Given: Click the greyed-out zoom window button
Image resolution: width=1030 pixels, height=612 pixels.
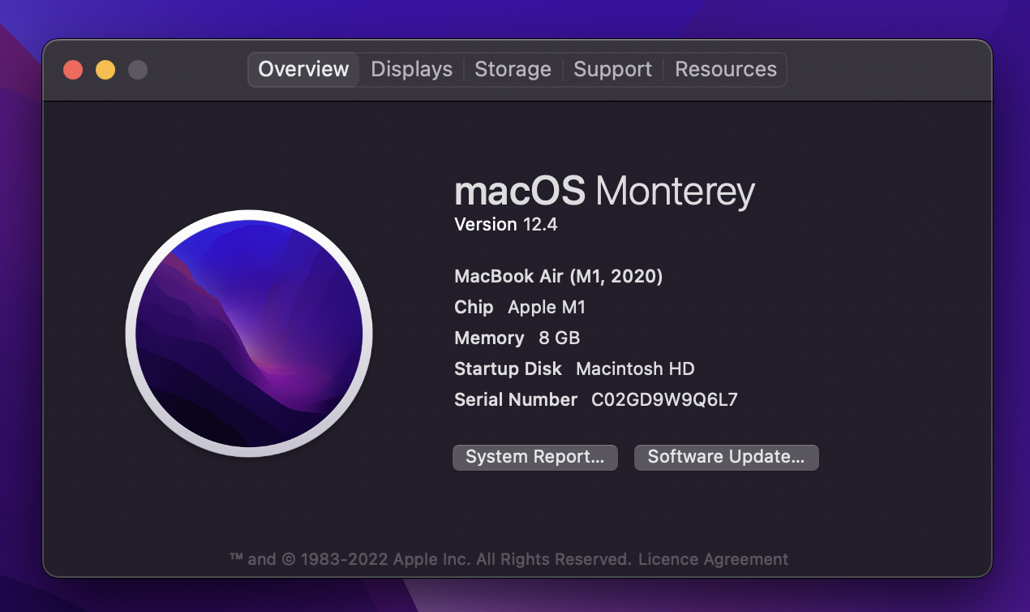Looking at the screenshot, I should pos(138,70).
